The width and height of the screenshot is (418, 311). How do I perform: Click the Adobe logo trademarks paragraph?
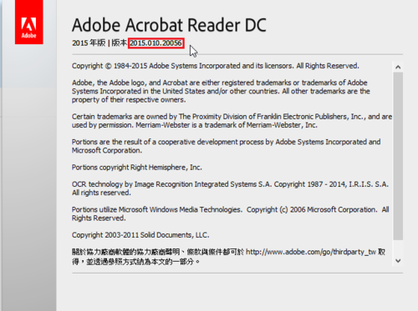click(x=221, y=91)
